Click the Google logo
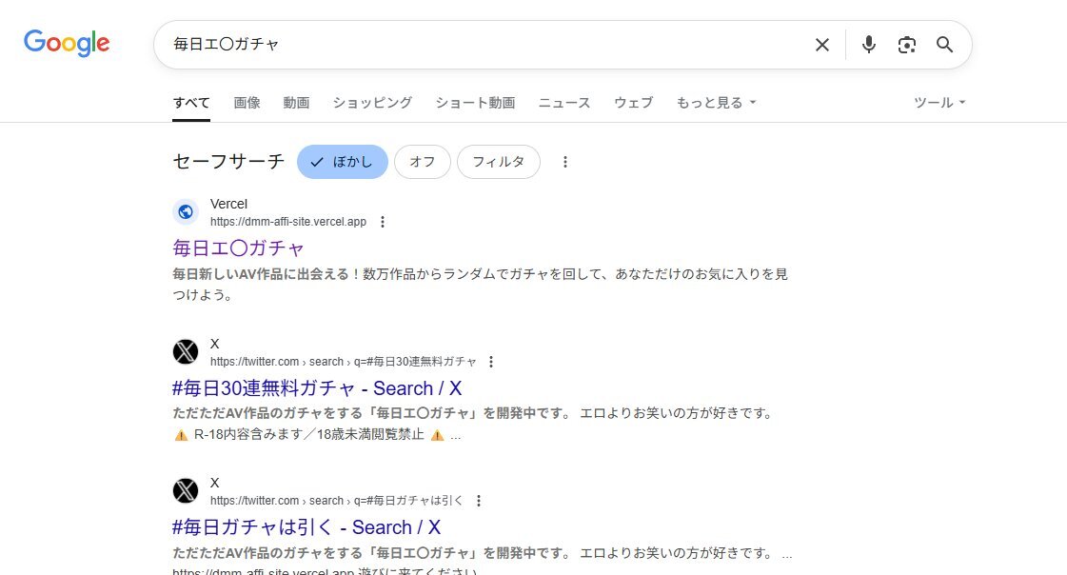1067x575 pixels. pyautogui.click(x=67, y=43)
